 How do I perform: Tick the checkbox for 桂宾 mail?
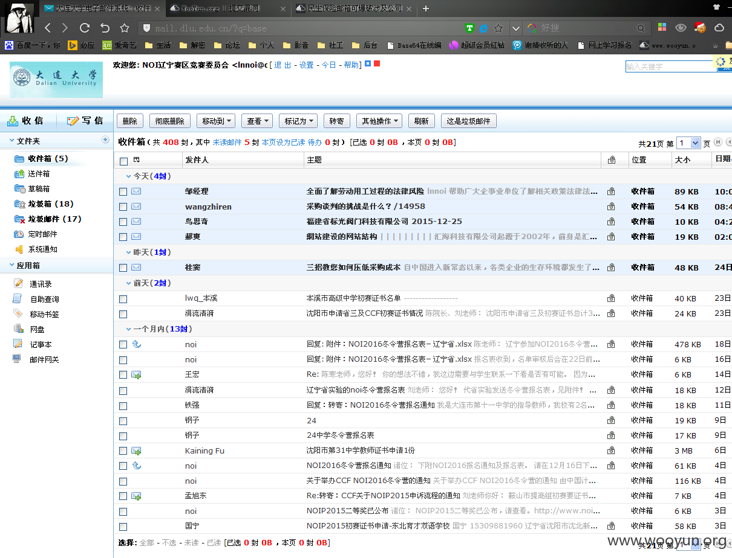pos(123,268)
